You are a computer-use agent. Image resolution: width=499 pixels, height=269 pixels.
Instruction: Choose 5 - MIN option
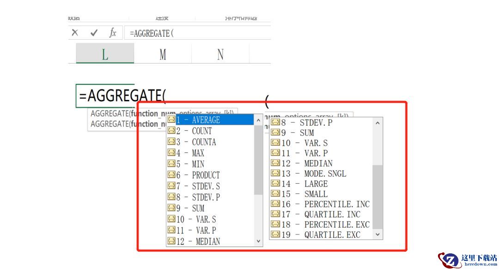coord(210,164)
